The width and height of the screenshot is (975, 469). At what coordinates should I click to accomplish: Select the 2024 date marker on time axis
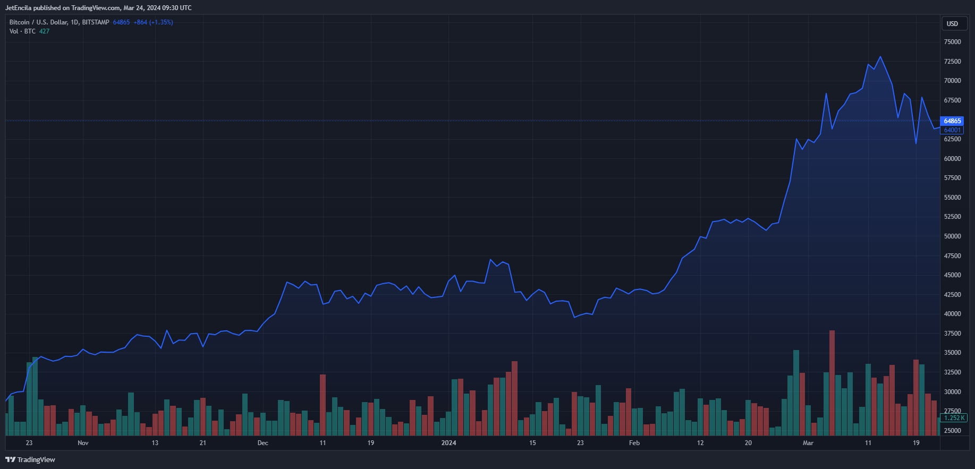448,443
